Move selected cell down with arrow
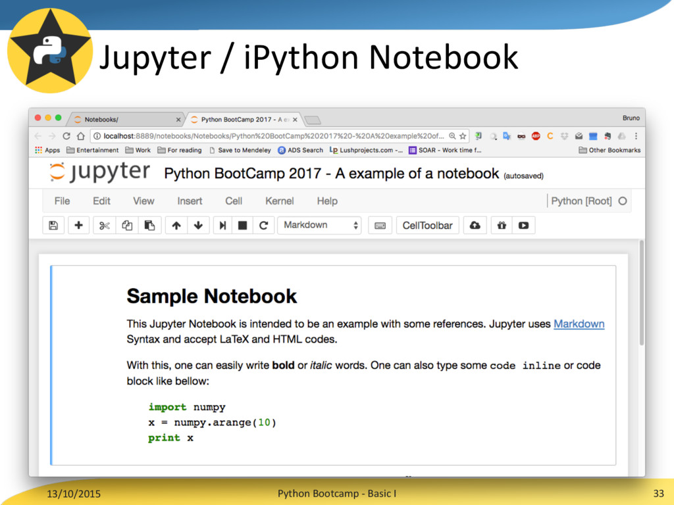Viewport: 674px width, 505px height. click(198, 226)
